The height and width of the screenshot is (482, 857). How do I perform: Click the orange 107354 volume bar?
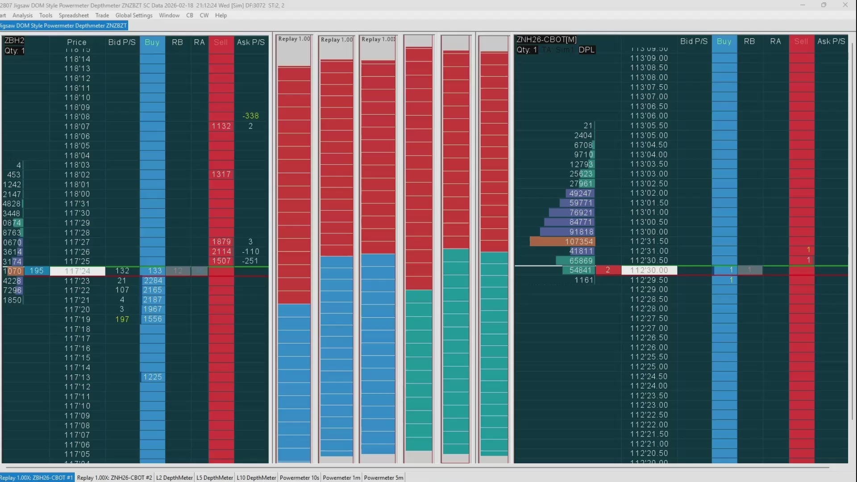pyautogui.click(x=562, y=241)
